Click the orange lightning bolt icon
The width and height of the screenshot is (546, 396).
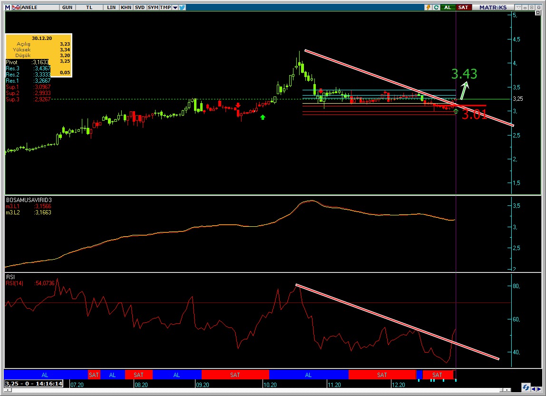coord(429,8)
